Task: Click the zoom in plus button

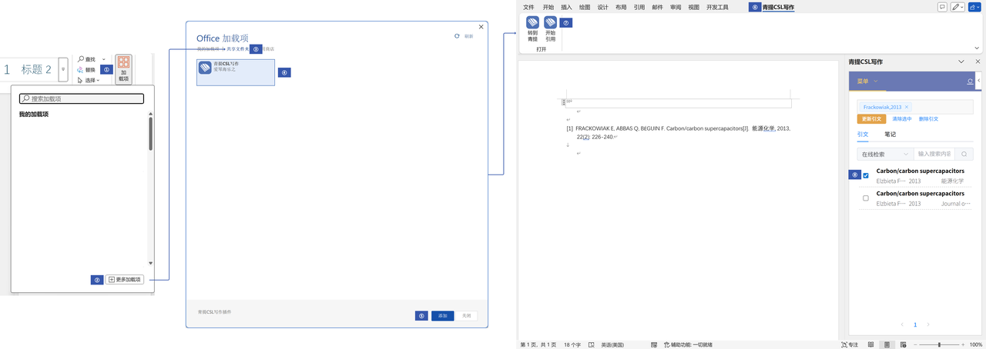Action: pos(961,344)
